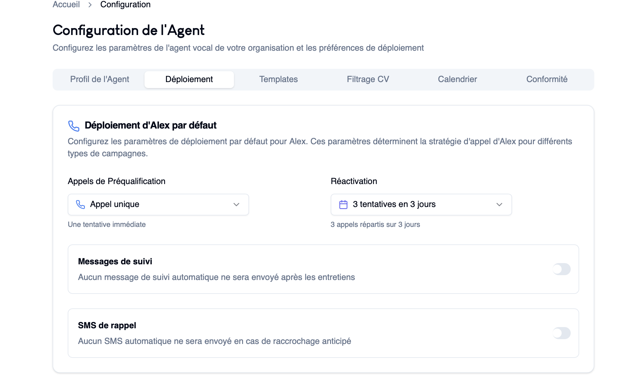Click the chevron on the Préqualification selector
Viewport: 636px width, 385px height.
coord(236,205)
